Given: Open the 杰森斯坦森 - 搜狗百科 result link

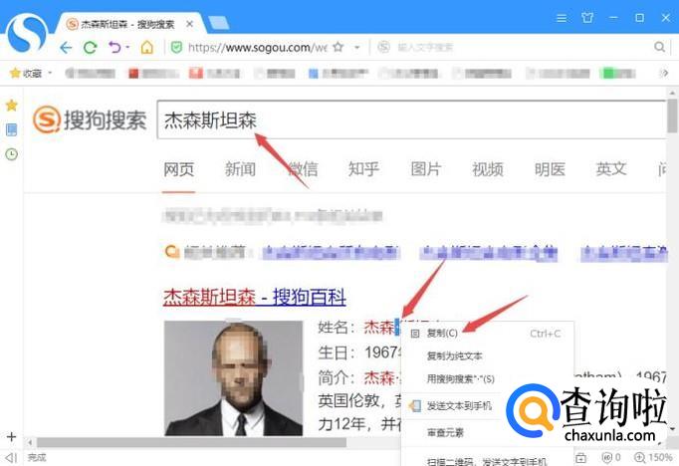Looking at the screenshot, I should (254, 296).
